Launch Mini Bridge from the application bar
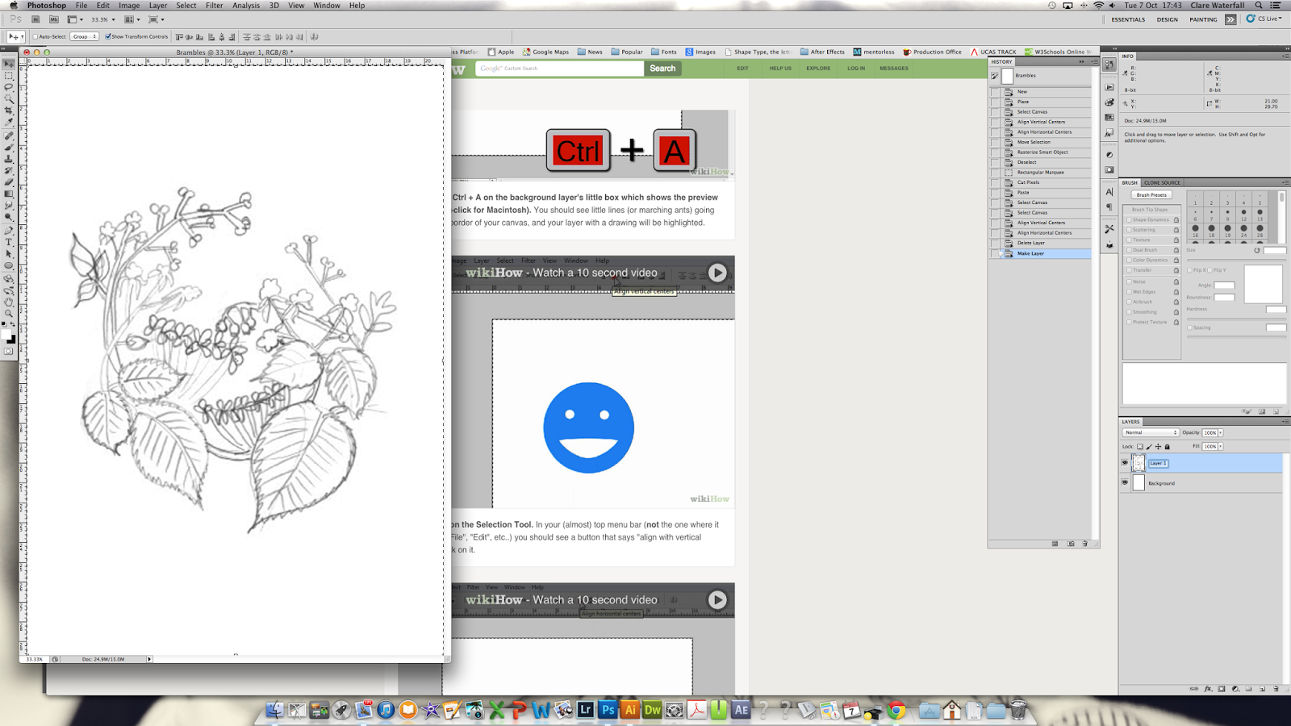1291x726 pixels. click(54, 19)
